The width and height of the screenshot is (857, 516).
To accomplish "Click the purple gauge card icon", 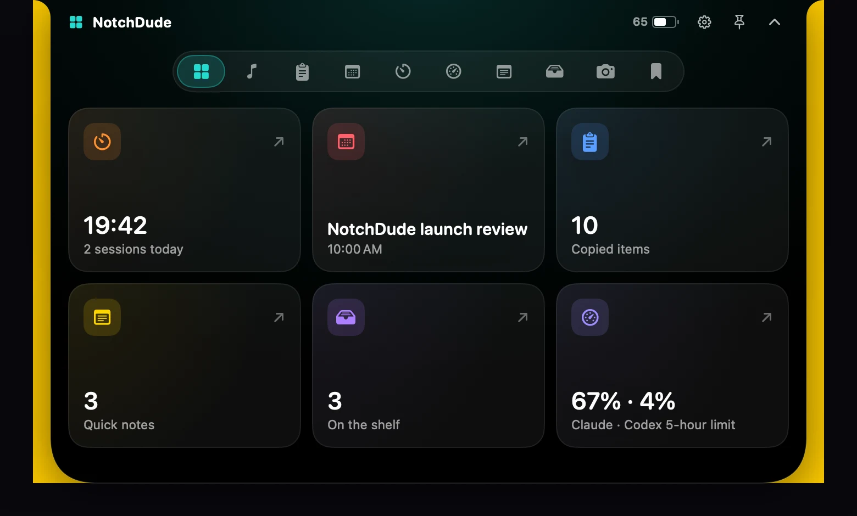I will [590, 317].
